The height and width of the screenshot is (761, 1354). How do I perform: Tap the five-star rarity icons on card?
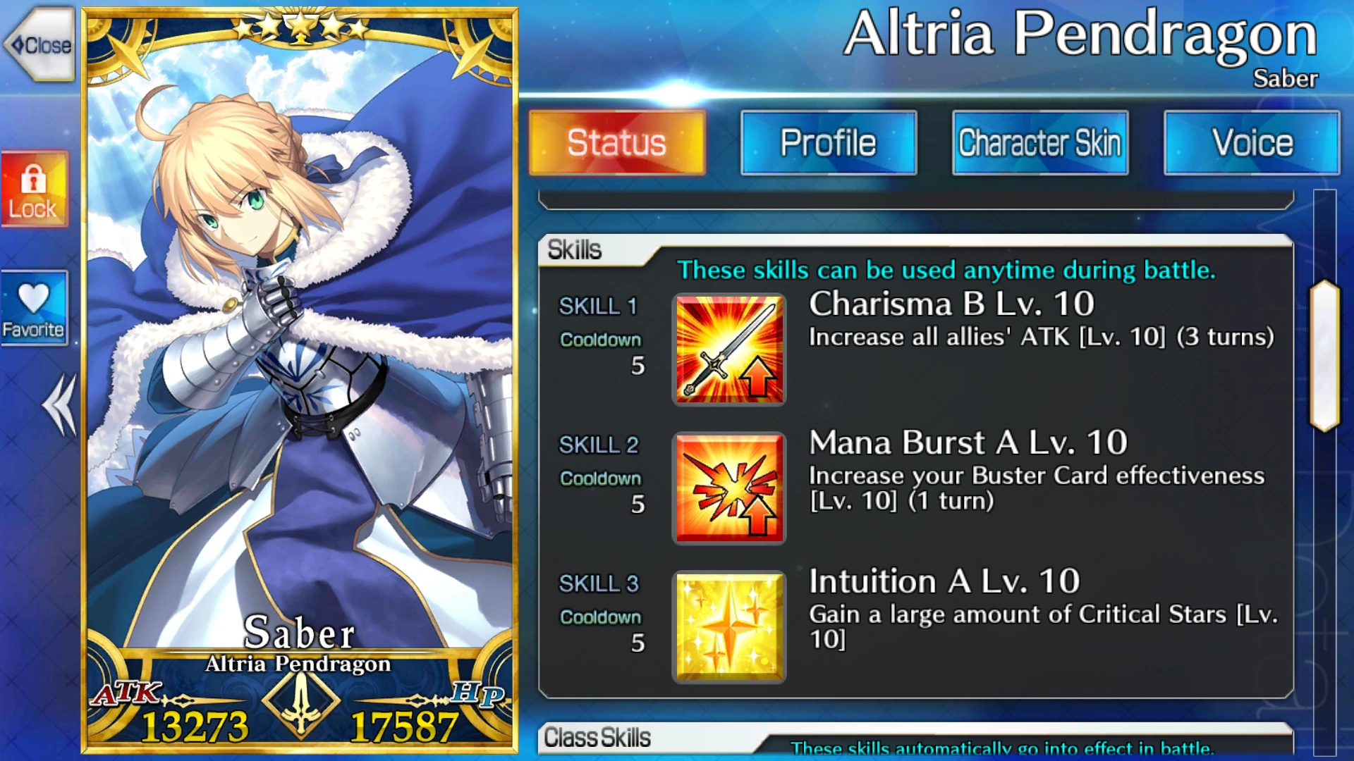301,28
